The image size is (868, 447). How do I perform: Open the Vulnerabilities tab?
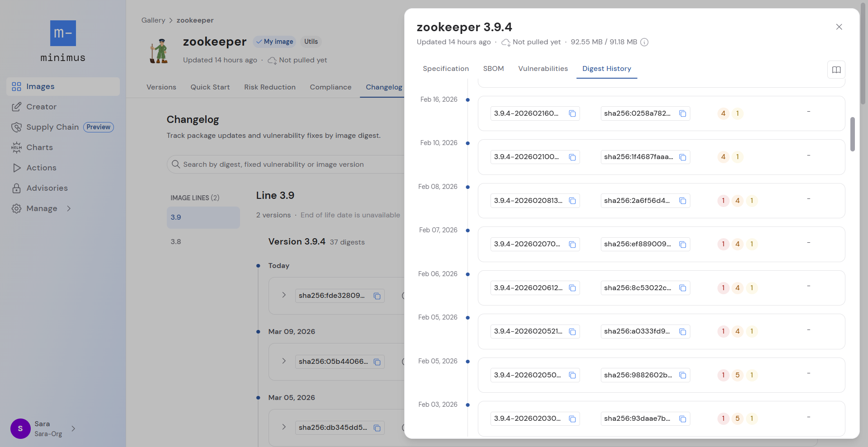point(543,69)
